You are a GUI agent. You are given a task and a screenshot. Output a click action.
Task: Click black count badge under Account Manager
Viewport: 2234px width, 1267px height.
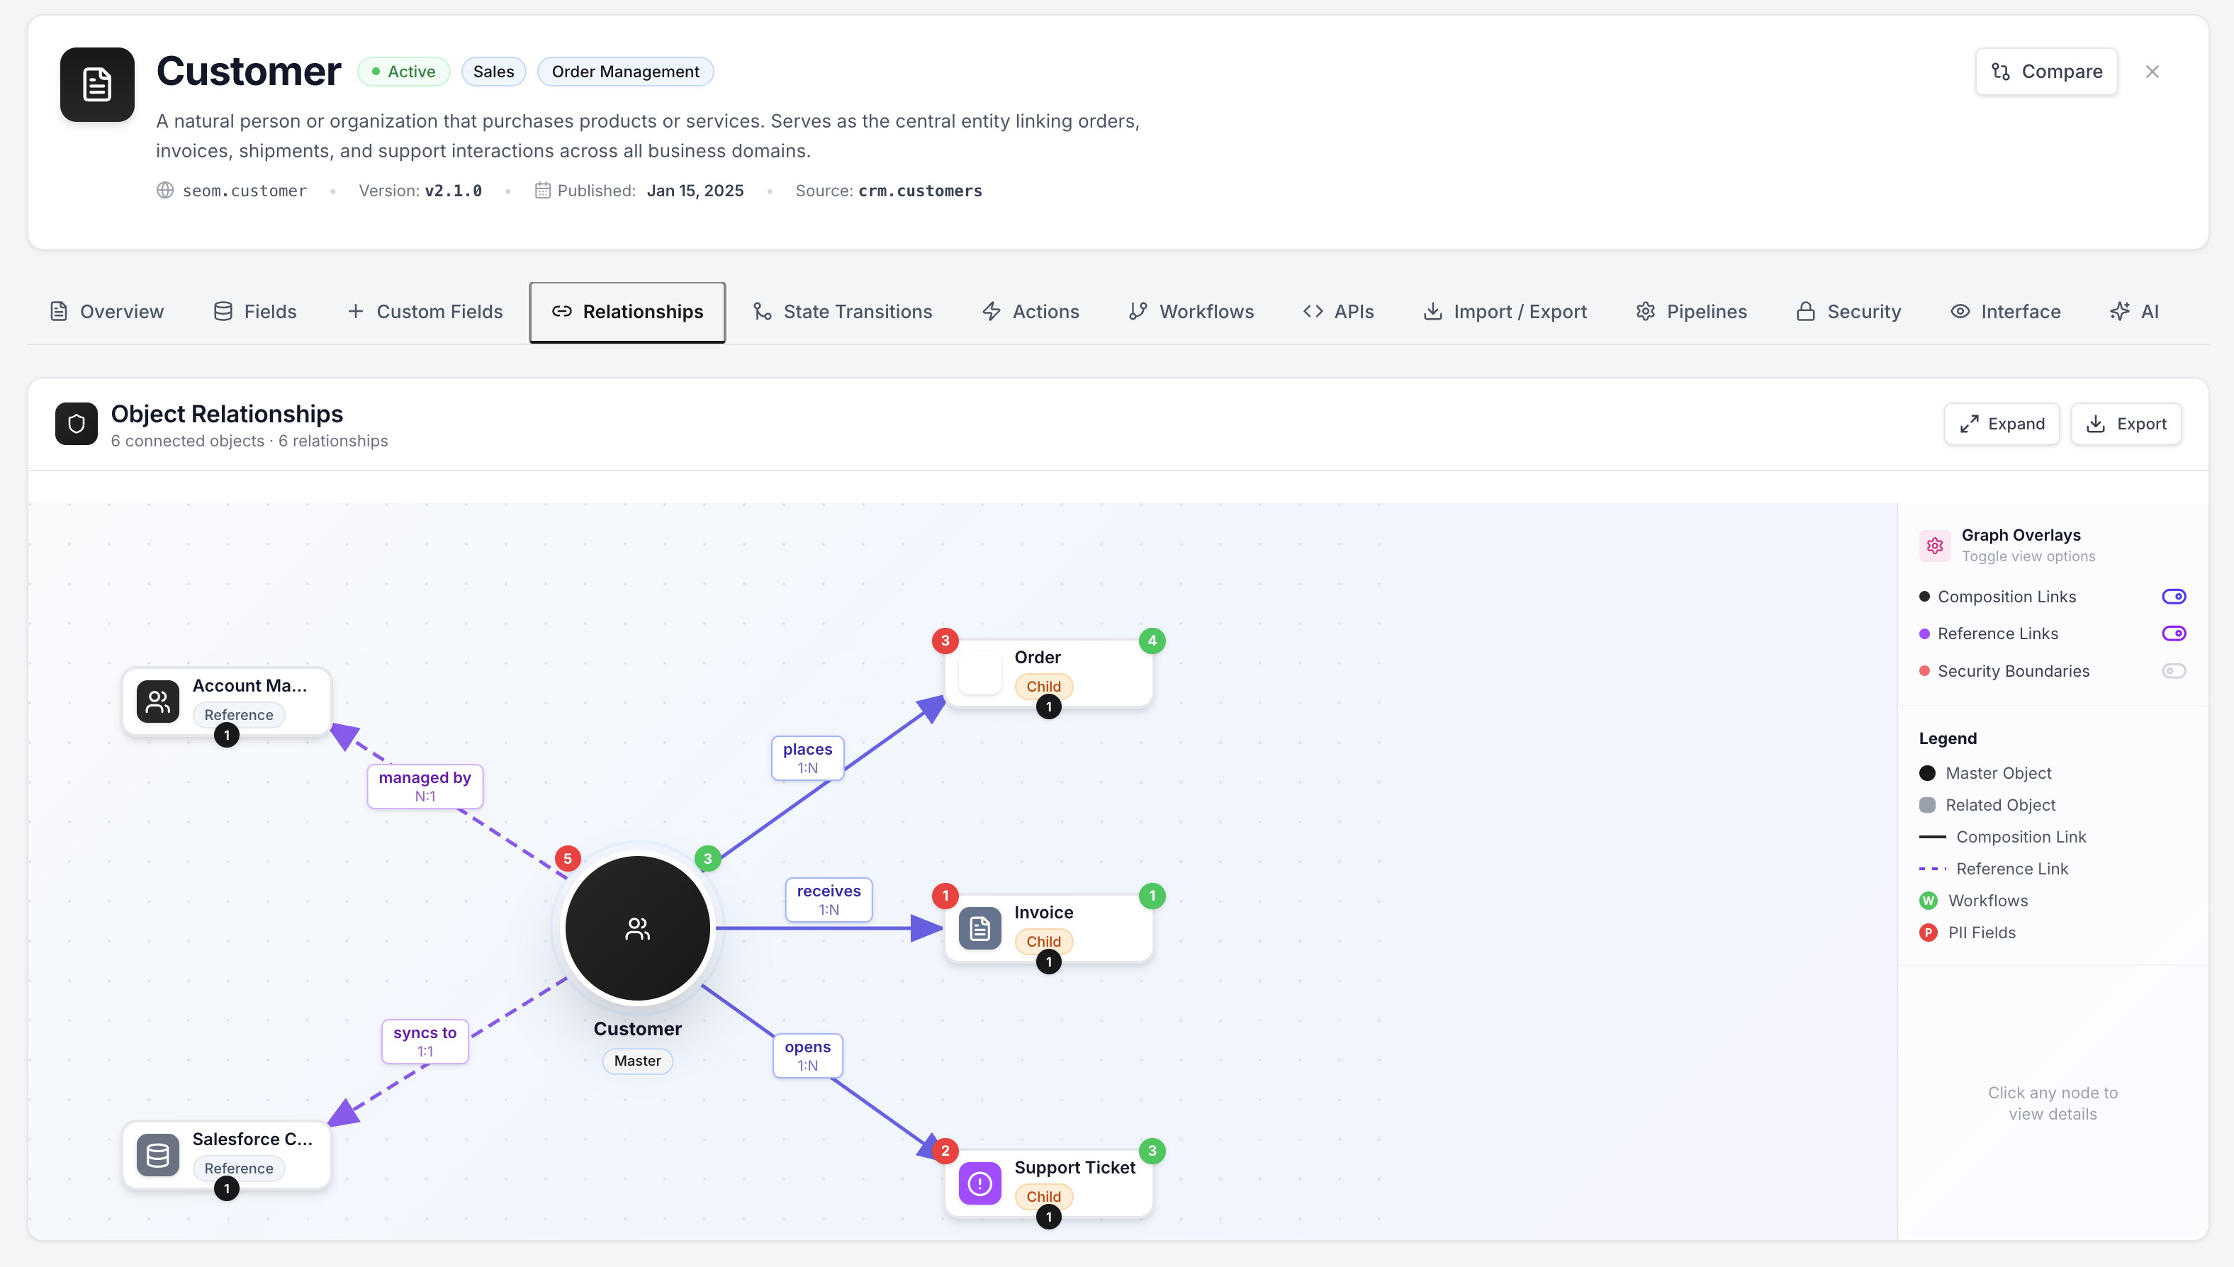point(226,736)
